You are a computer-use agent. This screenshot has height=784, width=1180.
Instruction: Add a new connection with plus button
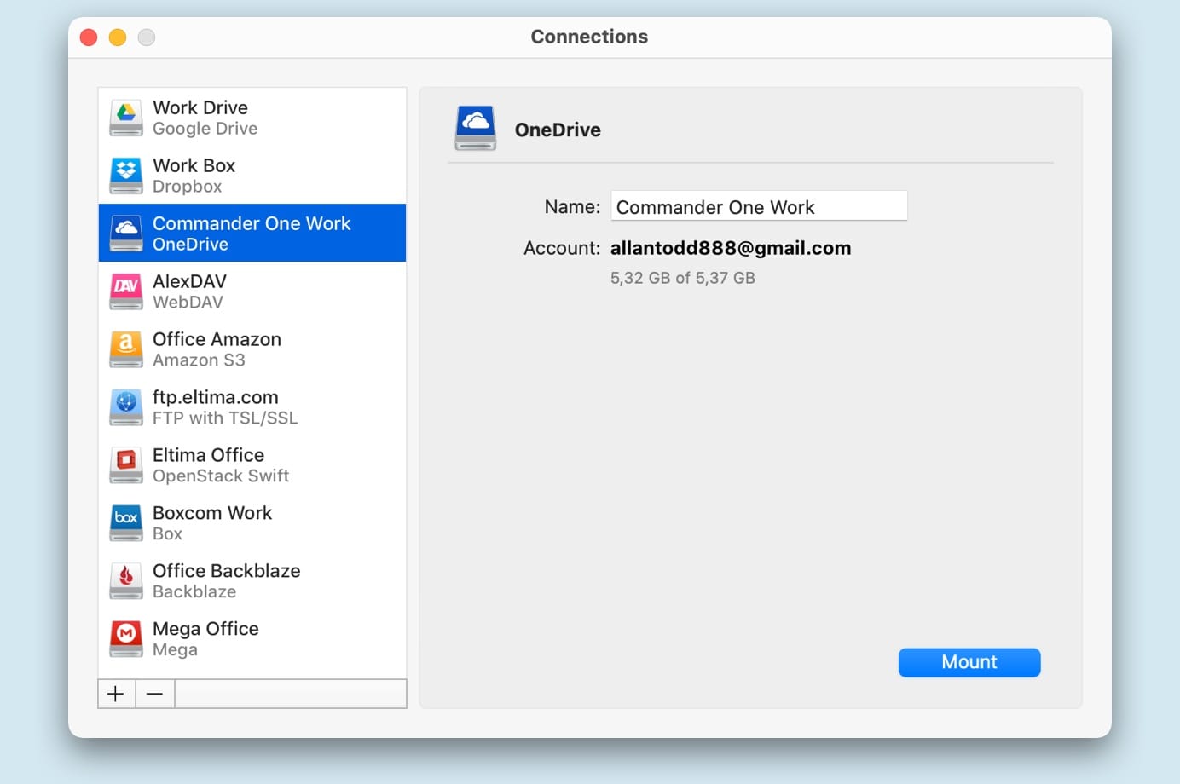(x=116, y=694)
